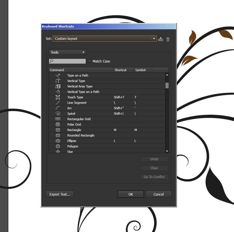Select the T symbol cell for Touch Type
This screenshot has height=232, width=234.
[x=135, y=97]
